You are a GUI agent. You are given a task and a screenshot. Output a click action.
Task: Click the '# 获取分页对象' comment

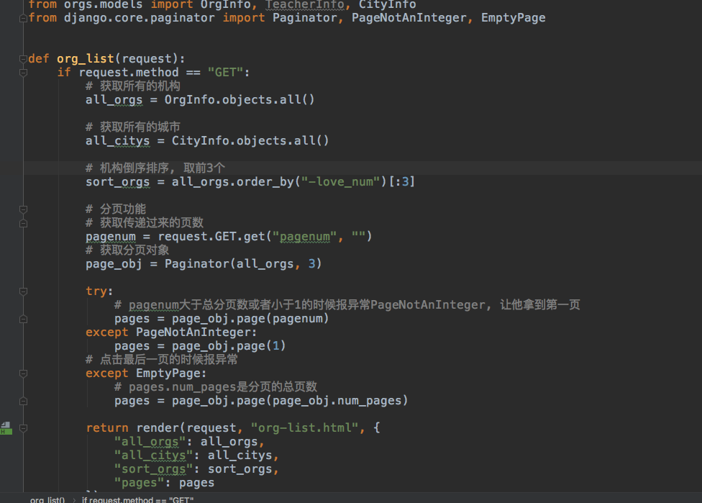click(x=127, y=250)
